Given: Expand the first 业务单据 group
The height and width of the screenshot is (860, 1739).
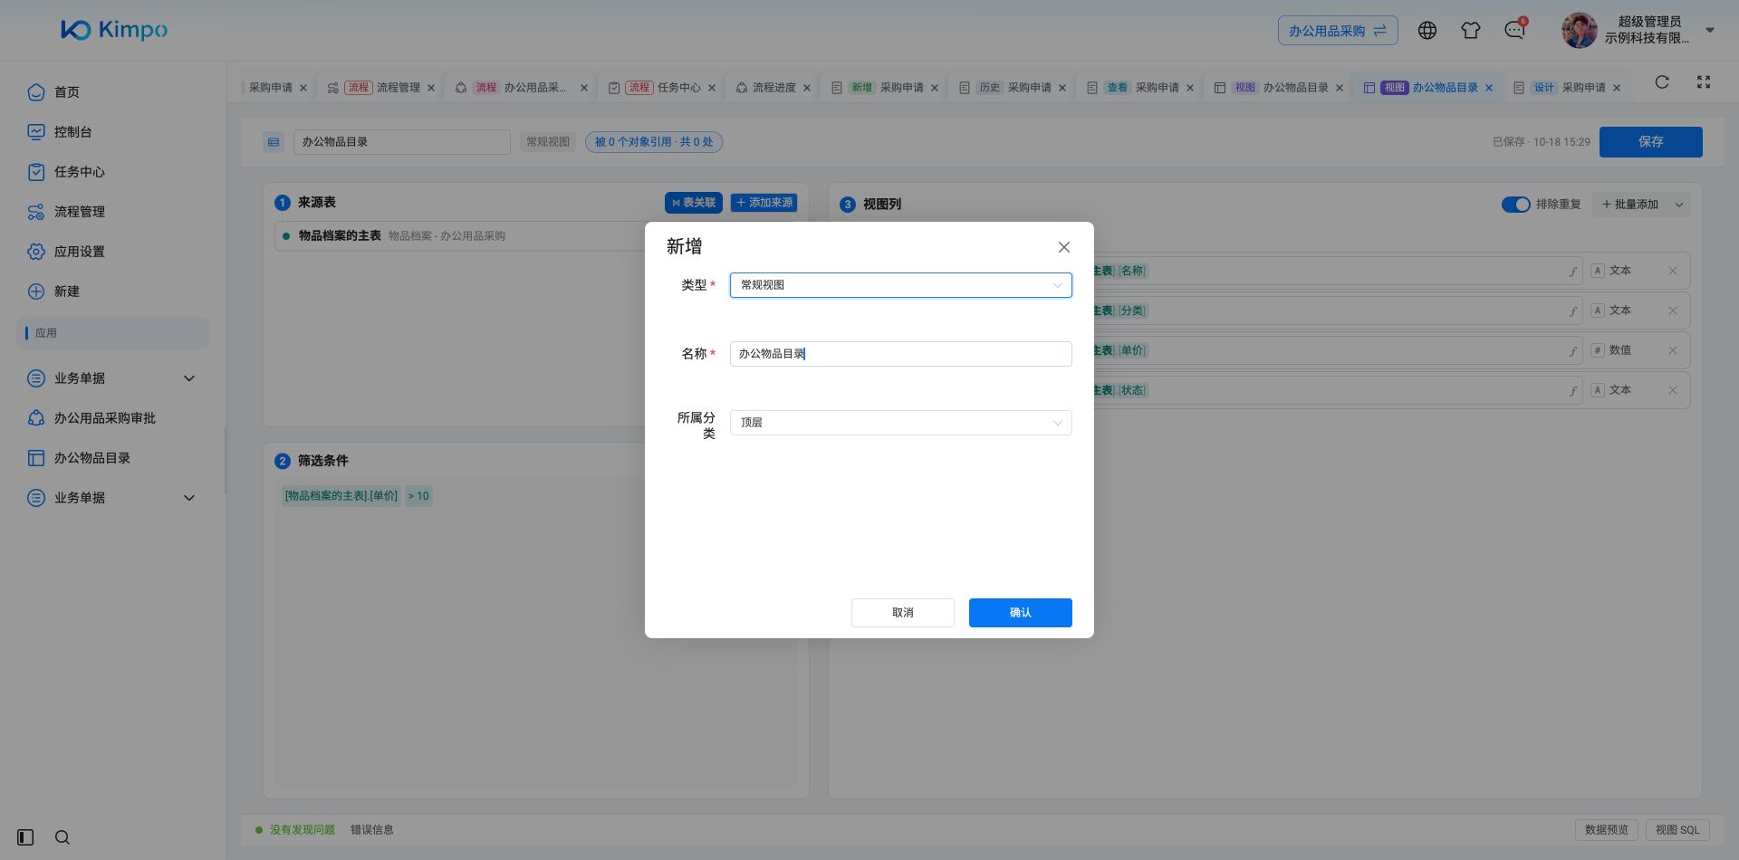Looking at the screenshot, I should click(189, 378).
